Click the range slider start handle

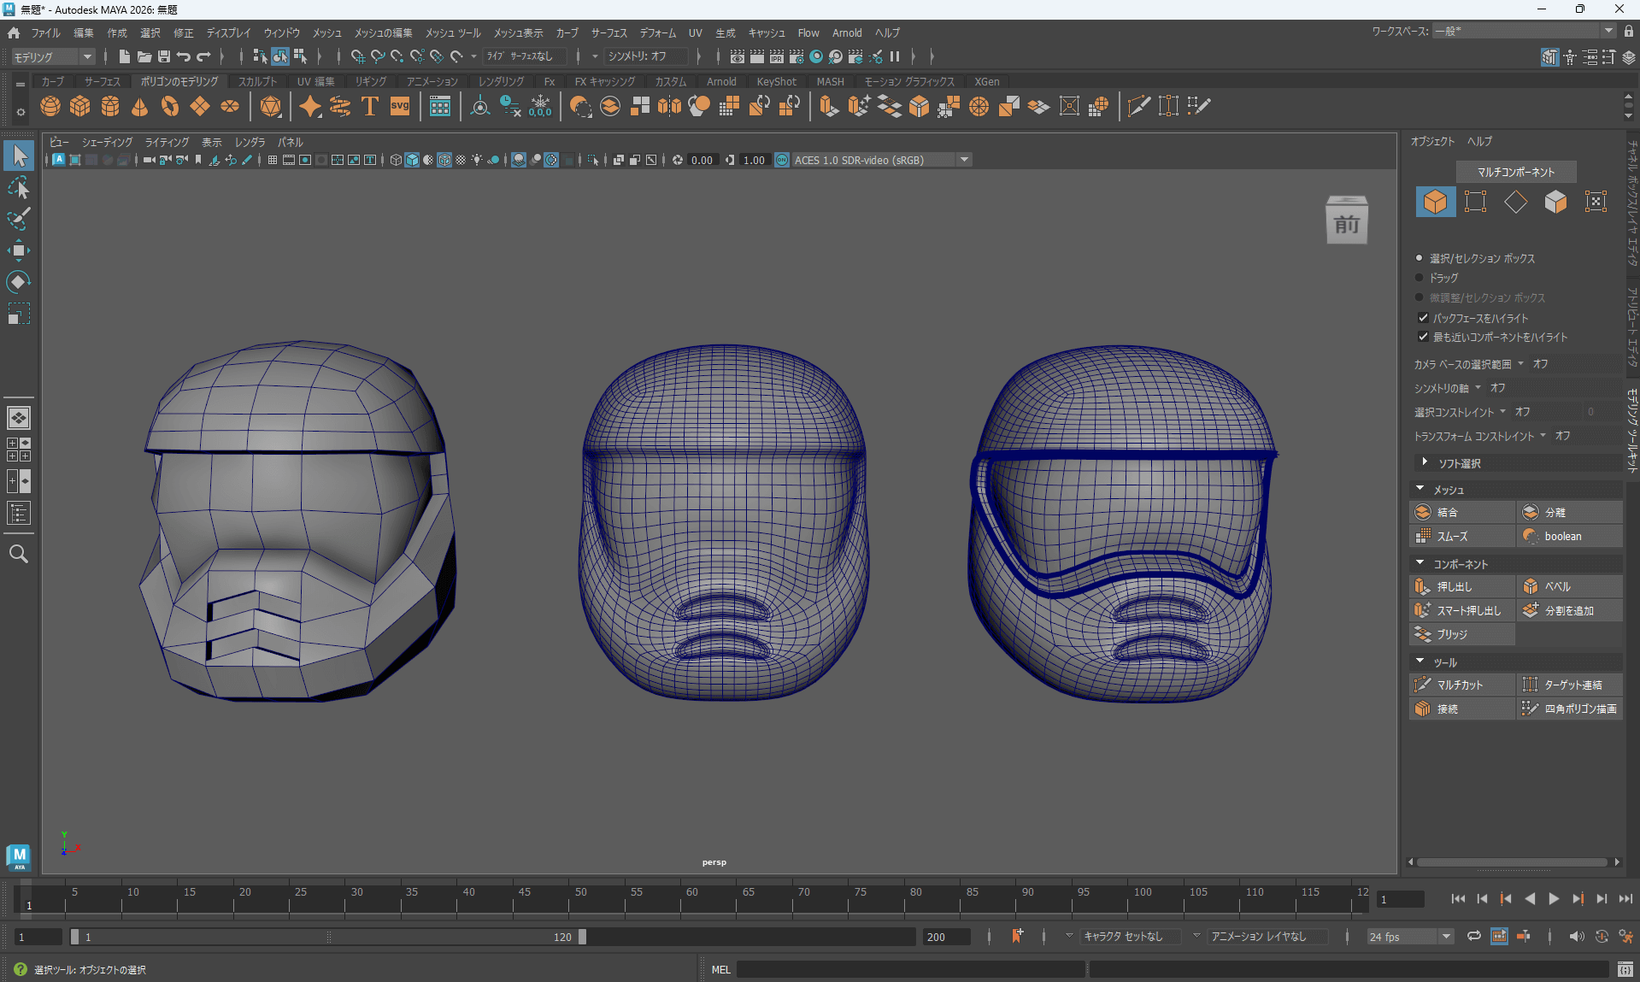coord(74,937)
